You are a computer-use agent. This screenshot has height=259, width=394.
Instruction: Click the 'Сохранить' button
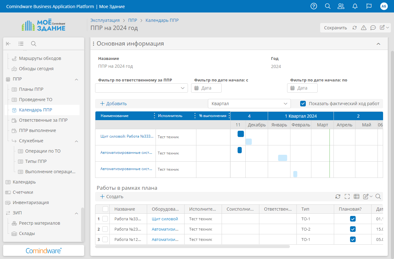click(x=335, y=28)
